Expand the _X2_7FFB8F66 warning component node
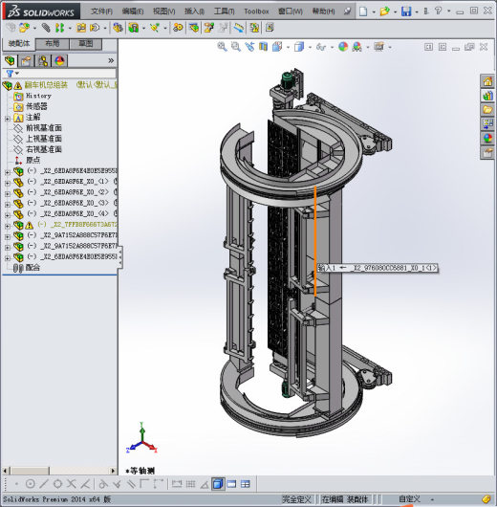The image size is (497, 507). [8, 226]
